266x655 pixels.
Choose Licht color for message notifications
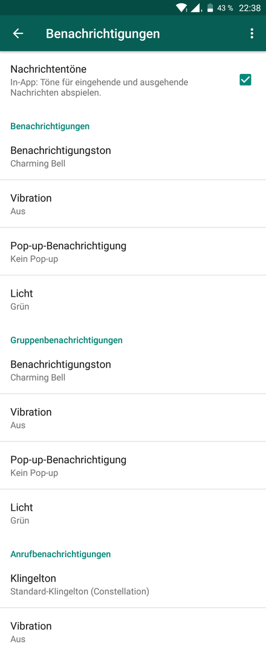(133, 299)
